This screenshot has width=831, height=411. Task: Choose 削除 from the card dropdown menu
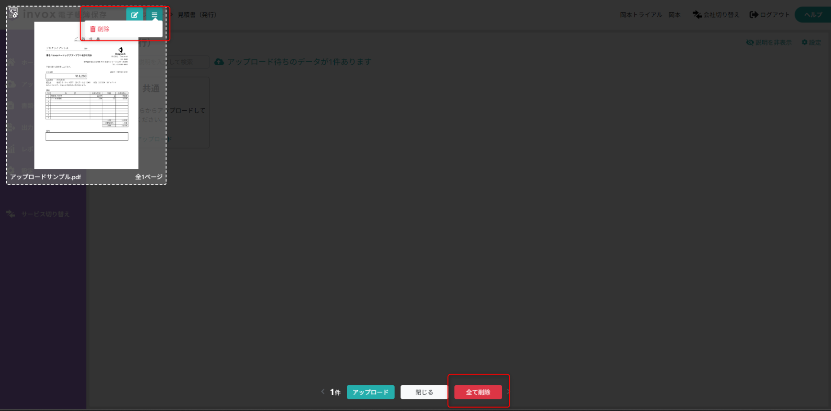click(100, 29)
